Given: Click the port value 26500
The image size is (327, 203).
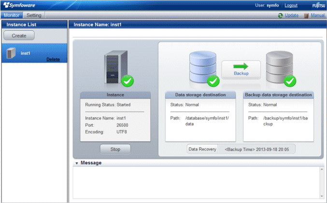Looking at the screenshot, I should pos(122,125).
